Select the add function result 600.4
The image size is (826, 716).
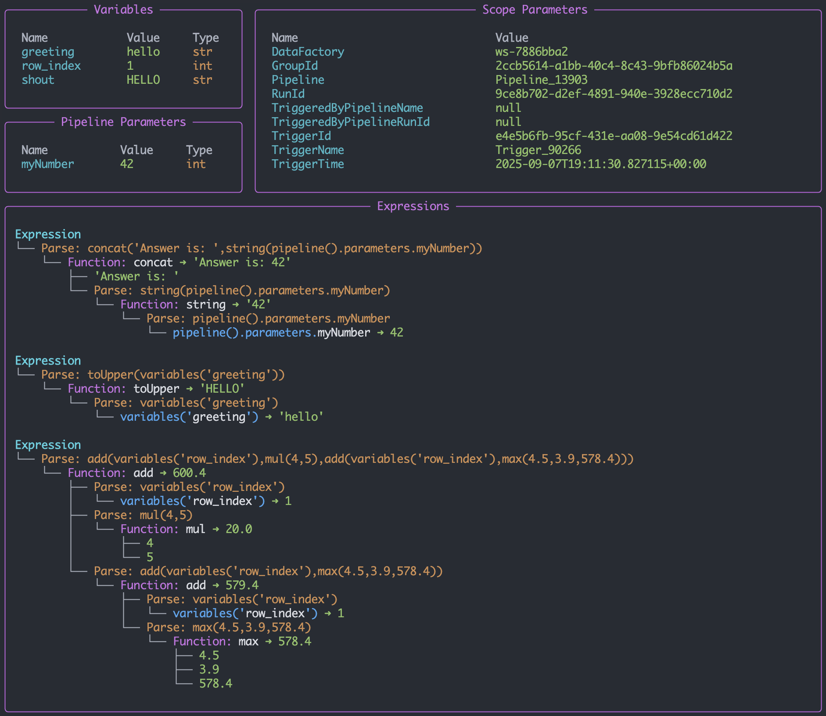(x=191, y=473)
